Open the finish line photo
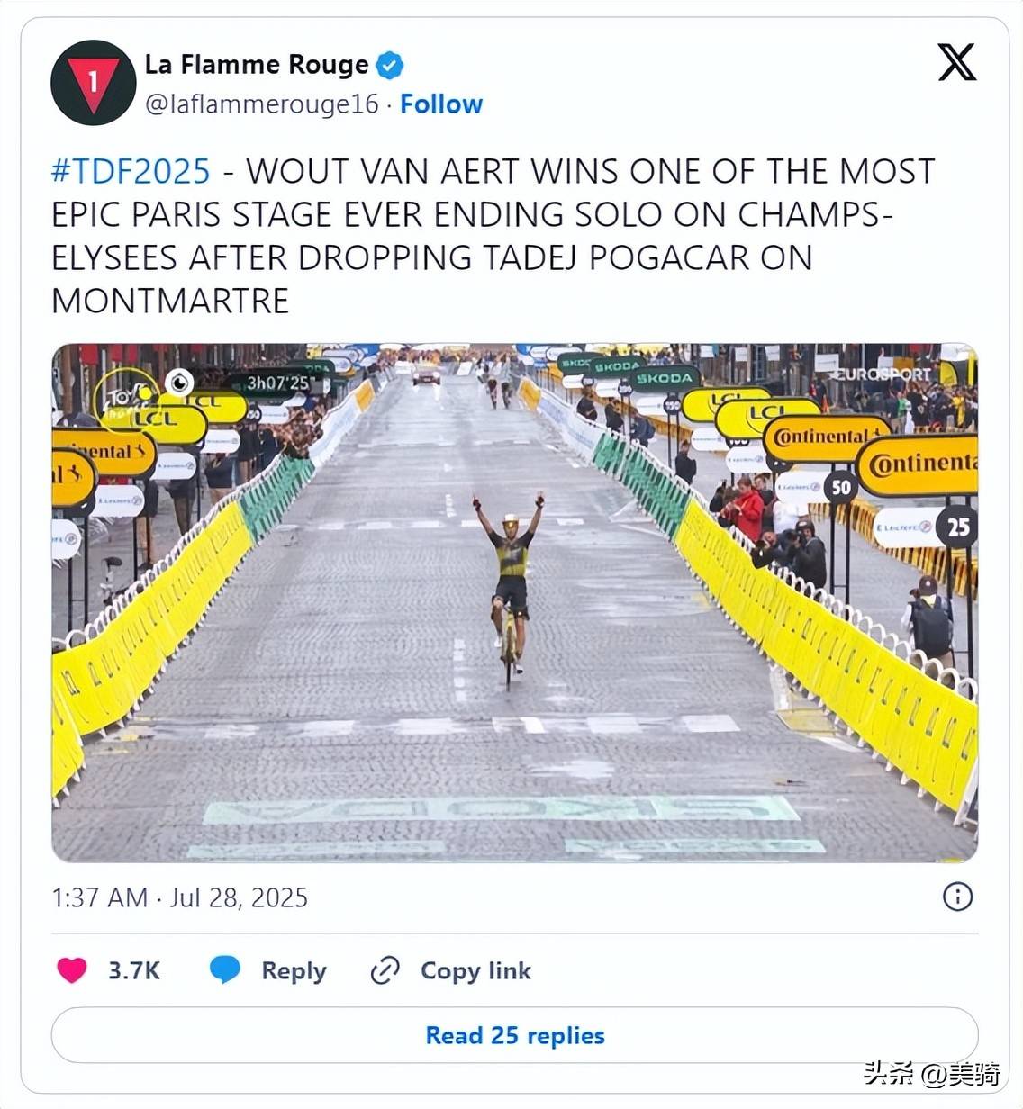 514,602
